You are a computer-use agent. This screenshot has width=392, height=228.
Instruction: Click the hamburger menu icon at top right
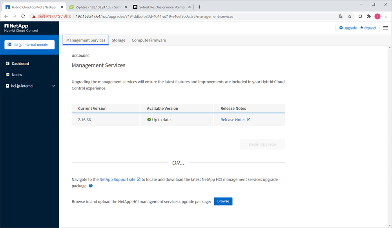385,28
